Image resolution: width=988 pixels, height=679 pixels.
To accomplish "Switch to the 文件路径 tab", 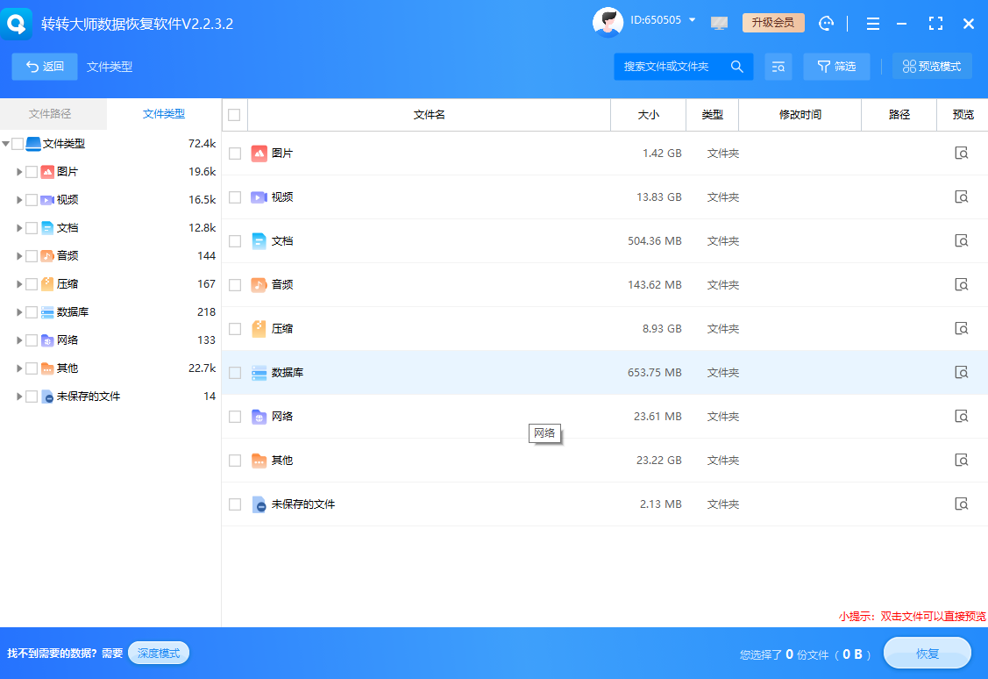I will pyautogui.click(x=53, y=114).
